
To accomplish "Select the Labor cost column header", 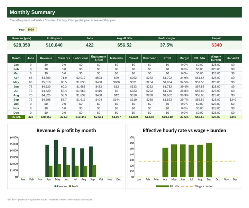I will tap(81, 58).
